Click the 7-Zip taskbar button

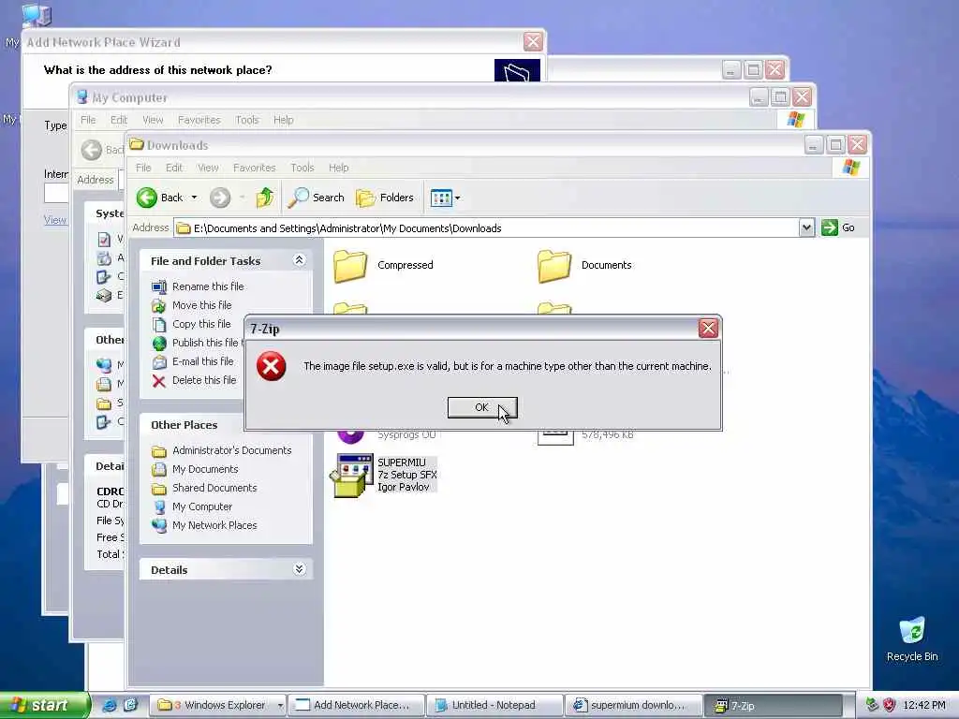click(773, 705)
